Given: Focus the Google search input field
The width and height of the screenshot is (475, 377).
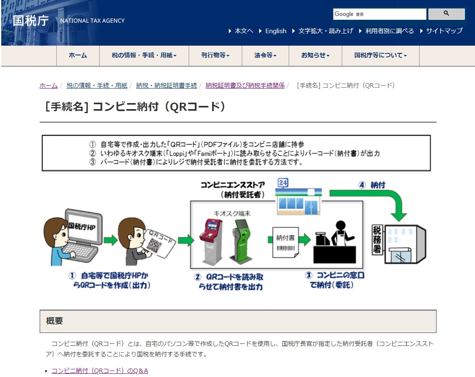Looking at the screenshot, I should (379, 14).
